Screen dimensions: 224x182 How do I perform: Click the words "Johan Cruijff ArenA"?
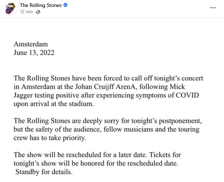click(105, 87)
